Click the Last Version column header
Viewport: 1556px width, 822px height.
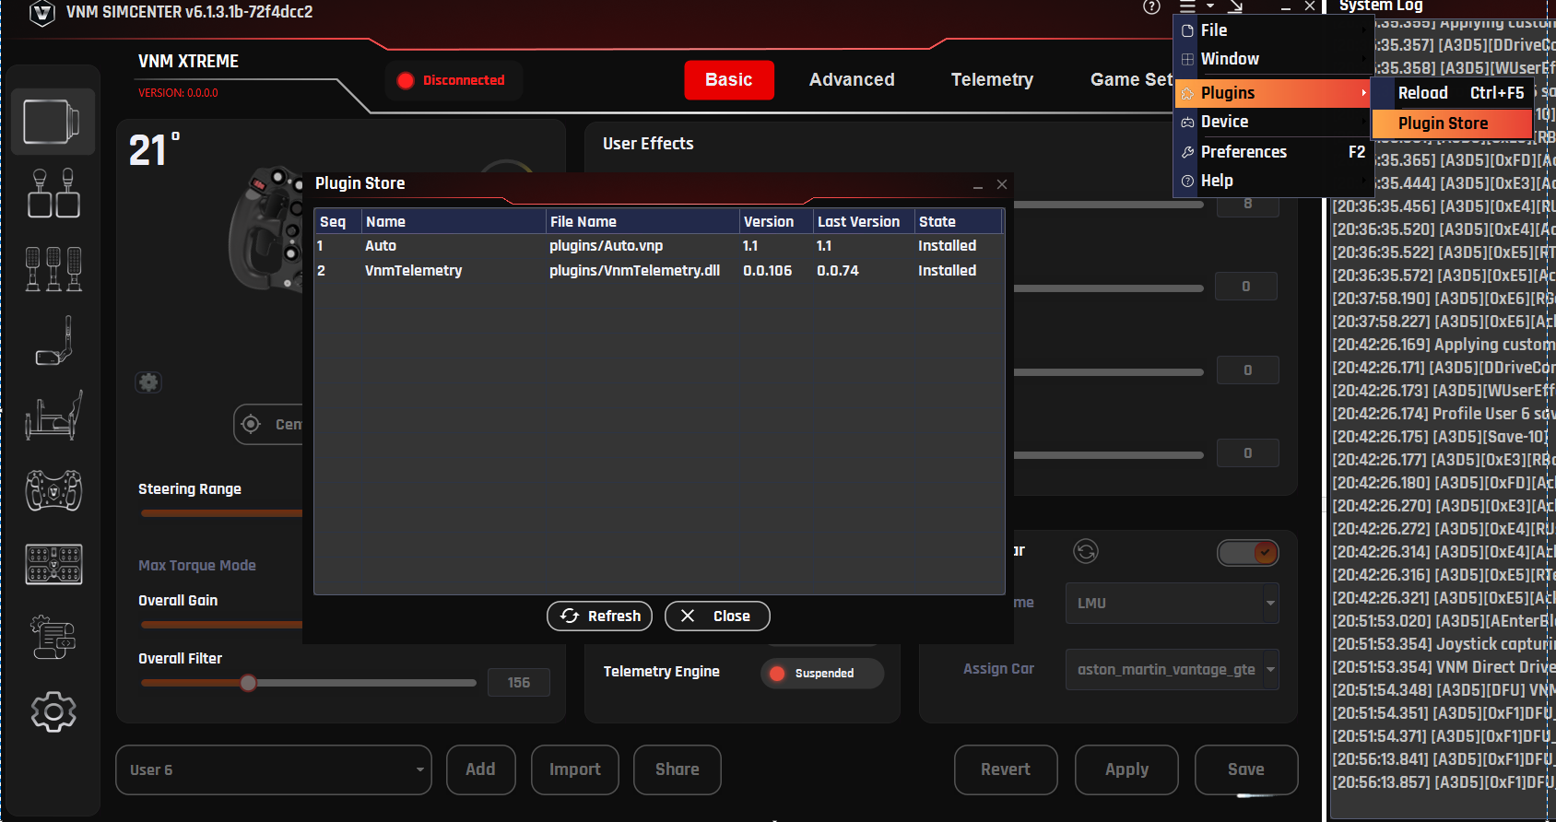tap(863, 221)
